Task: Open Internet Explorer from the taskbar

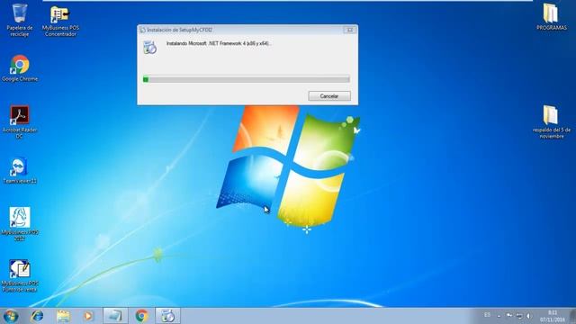Action: 37,316
